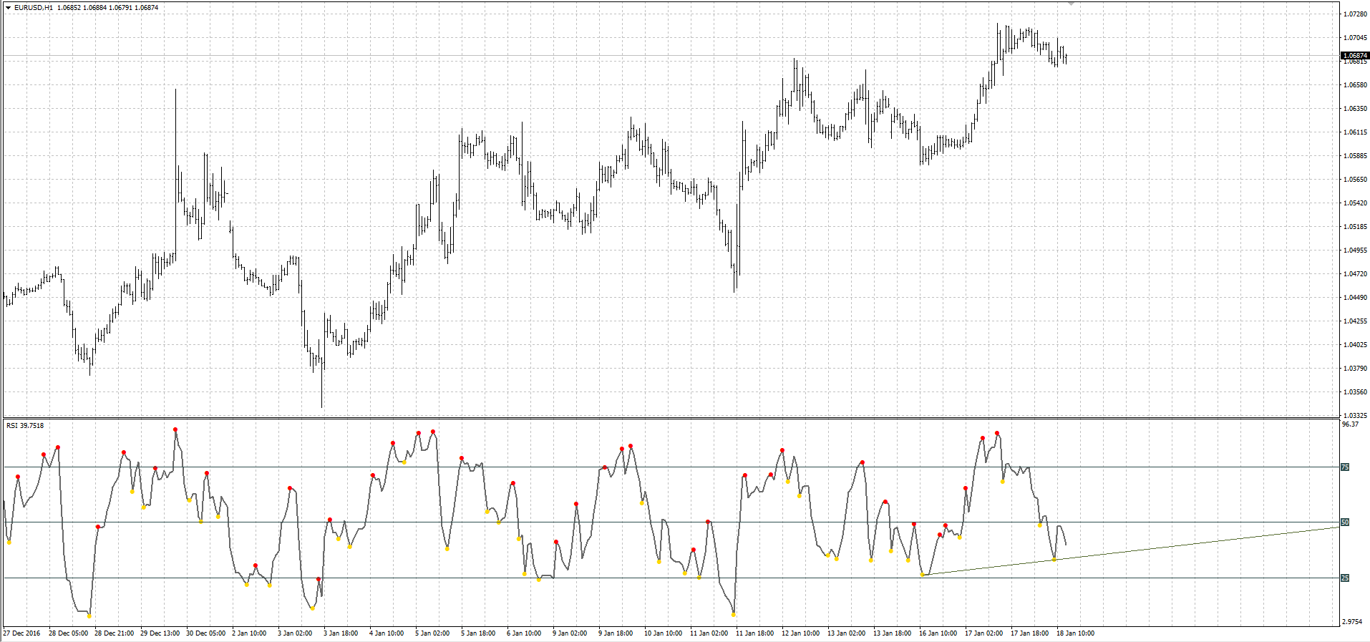The width and height of the screenshot is (1370, 642).
Task: Click the '5 Jan 02:00' time label
Action: click(432, 633)
